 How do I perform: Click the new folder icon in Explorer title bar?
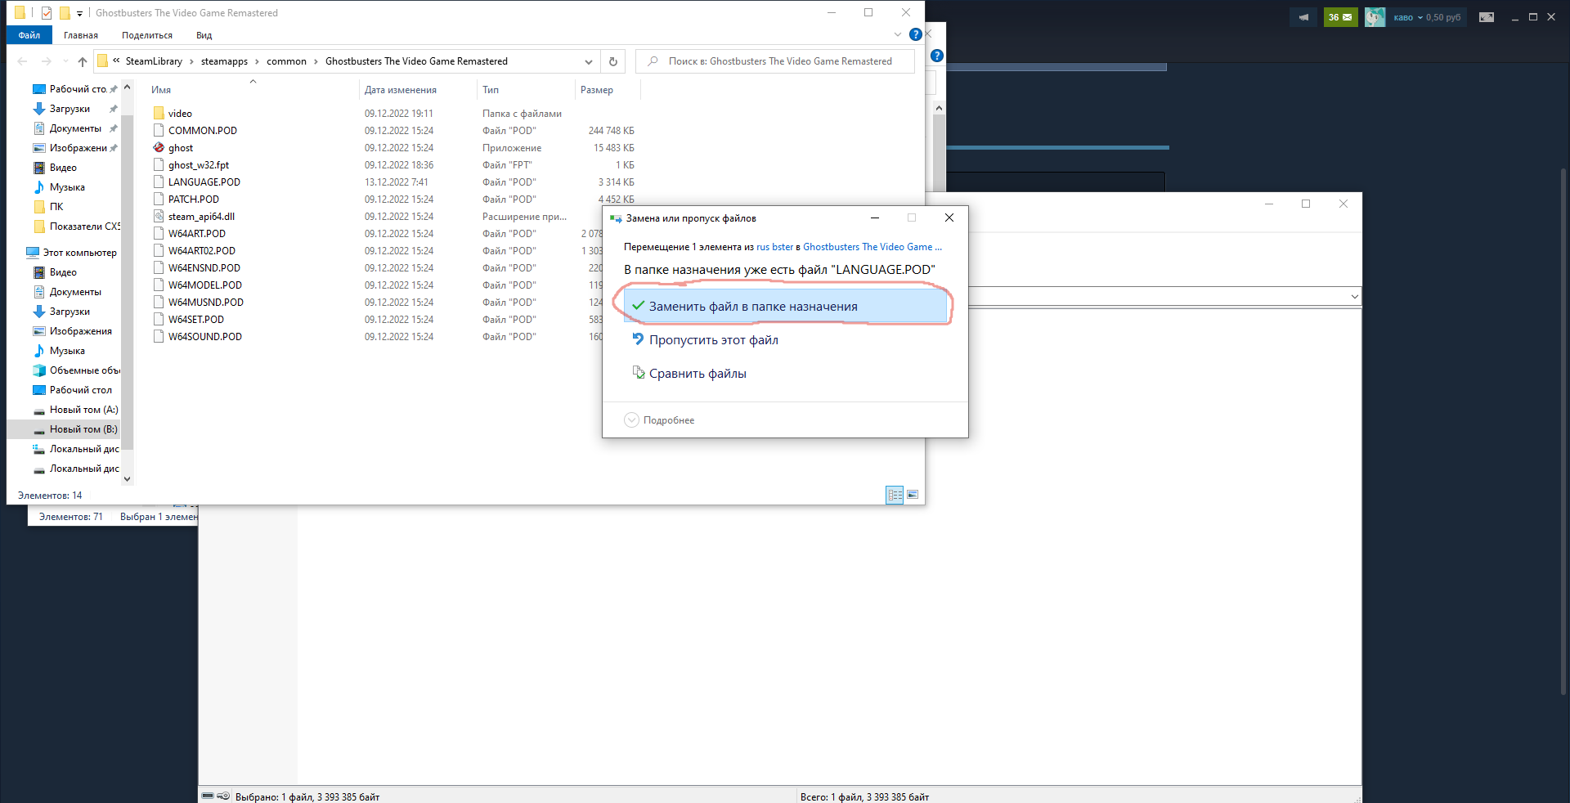pyautogui.click(x=65, y=13)
